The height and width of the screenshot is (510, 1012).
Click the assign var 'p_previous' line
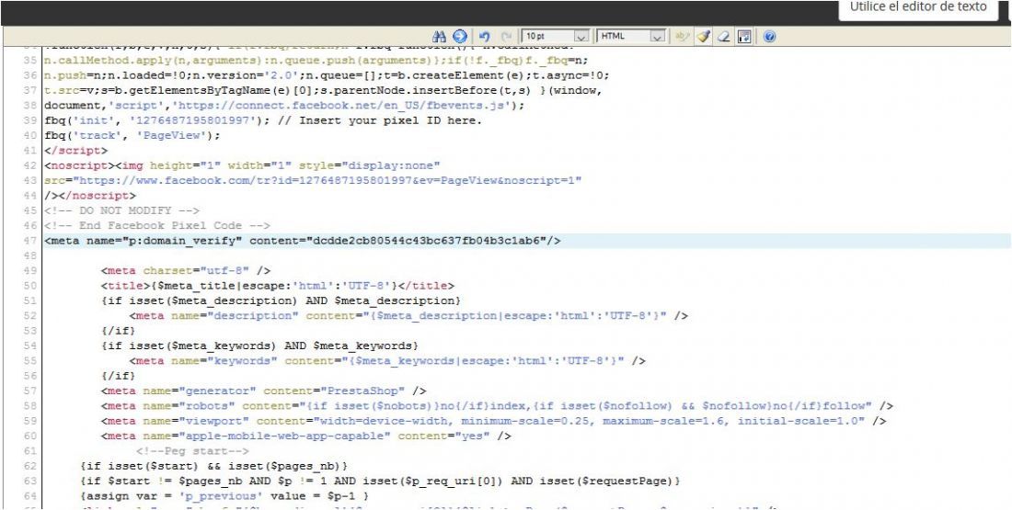[x=224, y=496]
